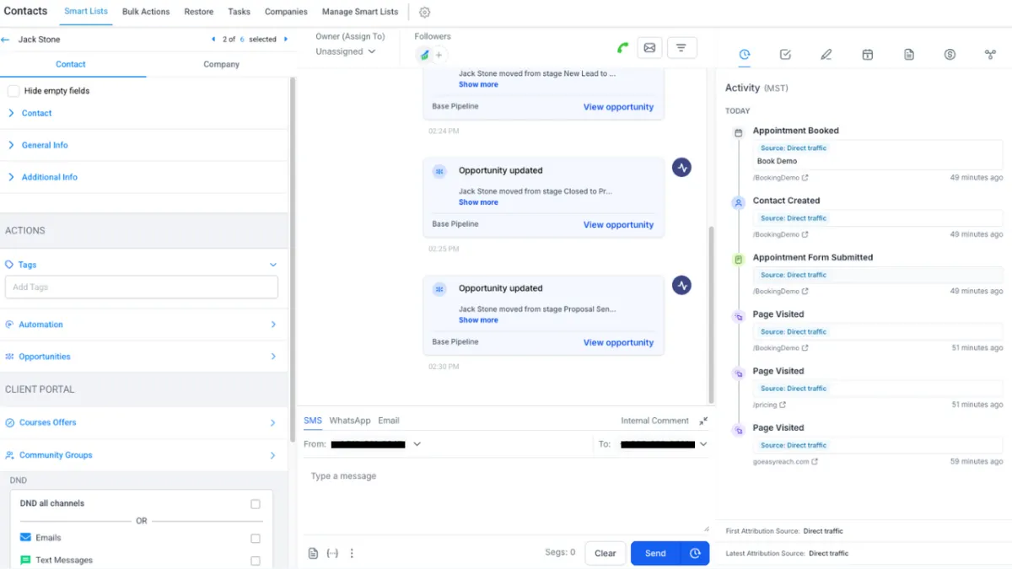
Task: Click the green phone call icon
Action: pos(622,48)
